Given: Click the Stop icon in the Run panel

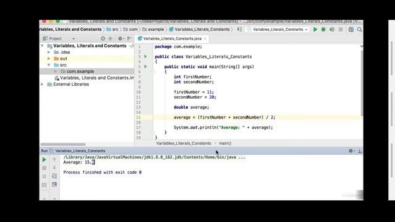Looking at the screenshot, I should tap(44, 168).
